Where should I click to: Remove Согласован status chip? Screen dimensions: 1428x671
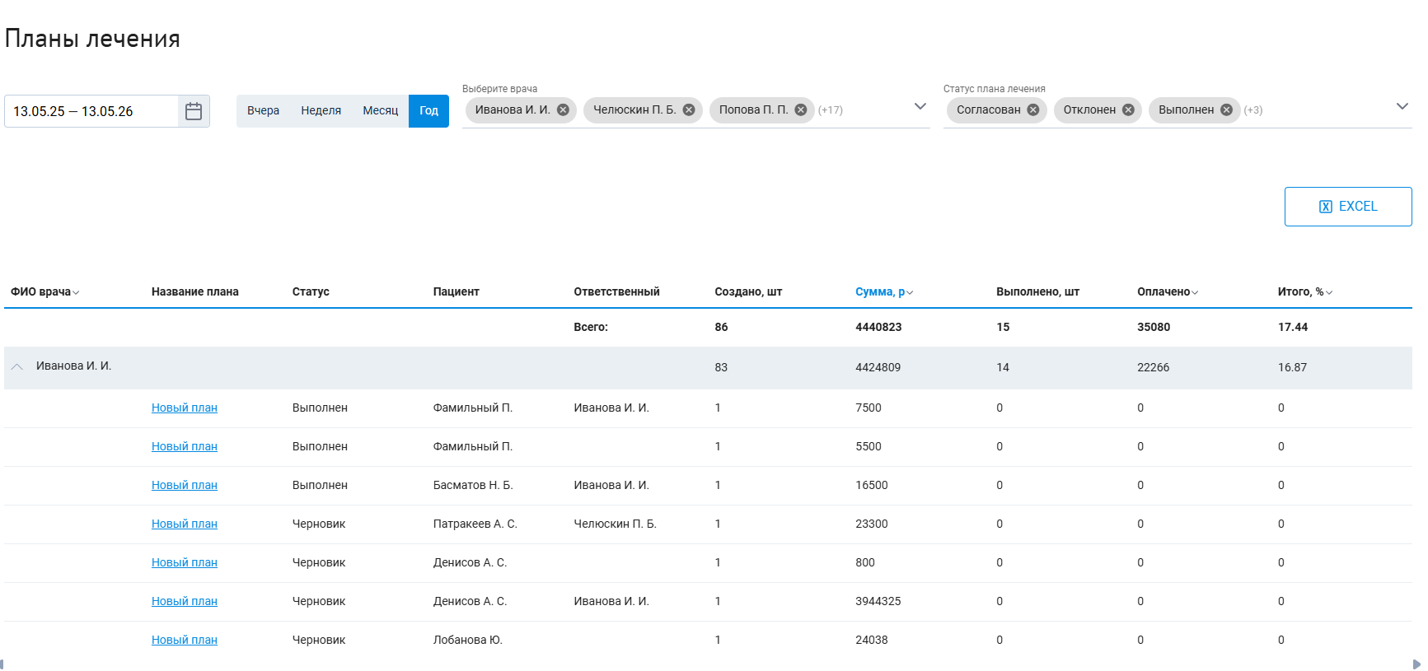(x=1032, y=110)
